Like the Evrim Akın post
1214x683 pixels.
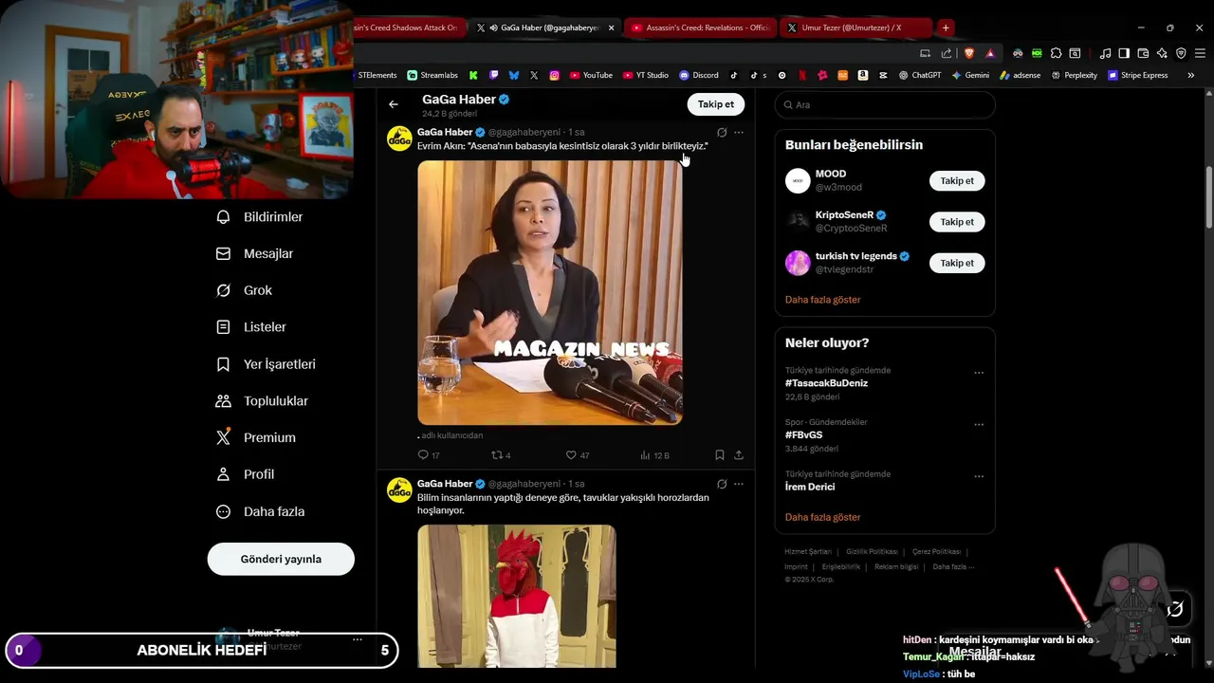[577, 455]
